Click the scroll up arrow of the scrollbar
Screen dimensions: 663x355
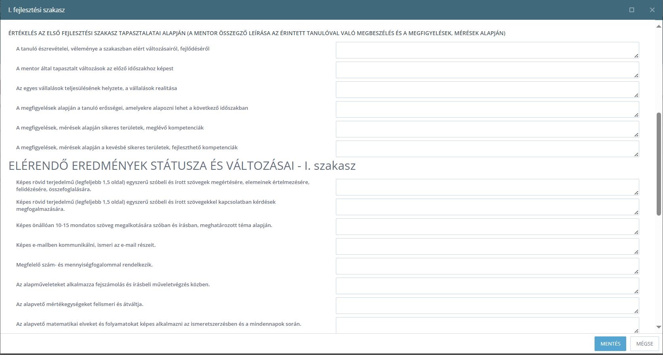tap(659, 26)
